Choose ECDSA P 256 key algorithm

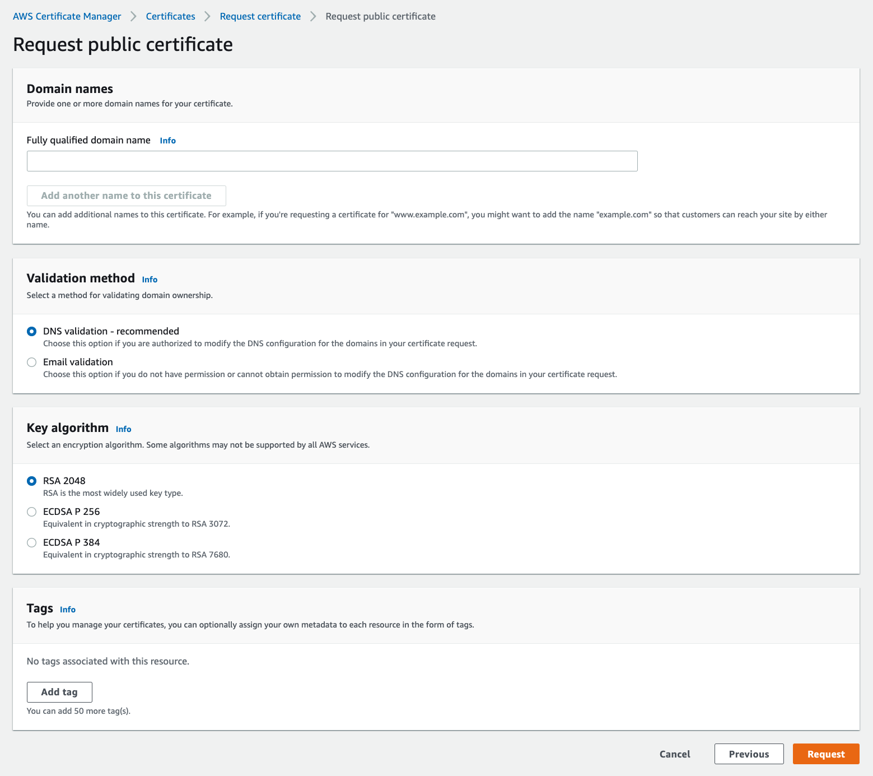pos(32,512)
